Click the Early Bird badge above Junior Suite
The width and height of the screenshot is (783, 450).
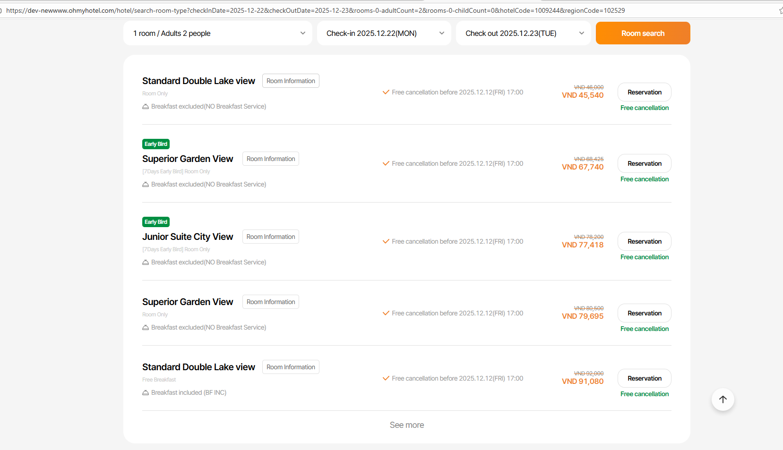156,222
